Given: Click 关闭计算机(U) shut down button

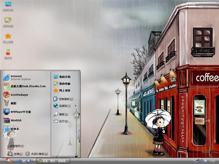Looking at the screenshot, I should click(x=37, y=154).
